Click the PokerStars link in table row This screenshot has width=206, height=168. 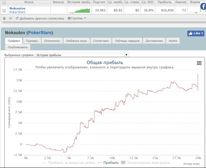(17, 12)
